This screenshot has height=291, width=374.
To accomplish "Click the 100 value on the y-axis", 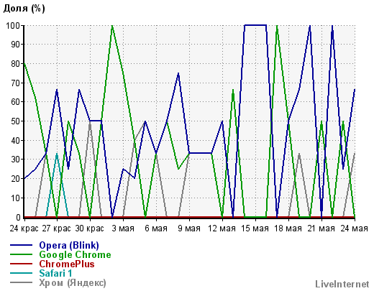I will (13, 25).
